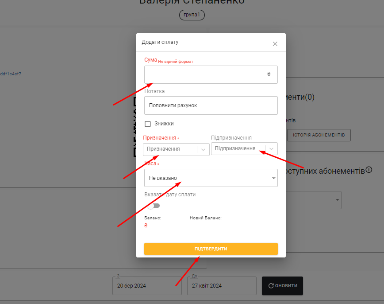Click the Нотатка field with Поповнити рахунок
Image resolution: width=384 pixels, height=304 pixels.
tap(211, 105)
